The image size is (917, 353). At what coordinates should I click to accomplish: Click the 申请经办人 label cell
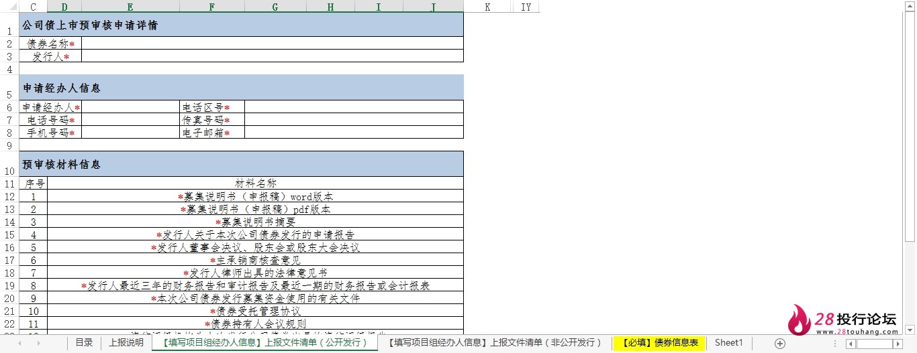tap(50, 107)
